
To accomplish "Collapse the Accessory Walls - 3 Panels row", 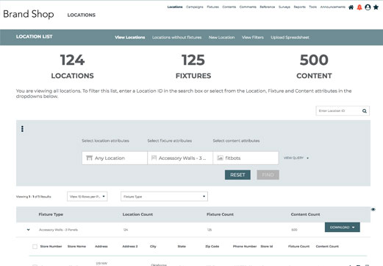I will point(29,230).
